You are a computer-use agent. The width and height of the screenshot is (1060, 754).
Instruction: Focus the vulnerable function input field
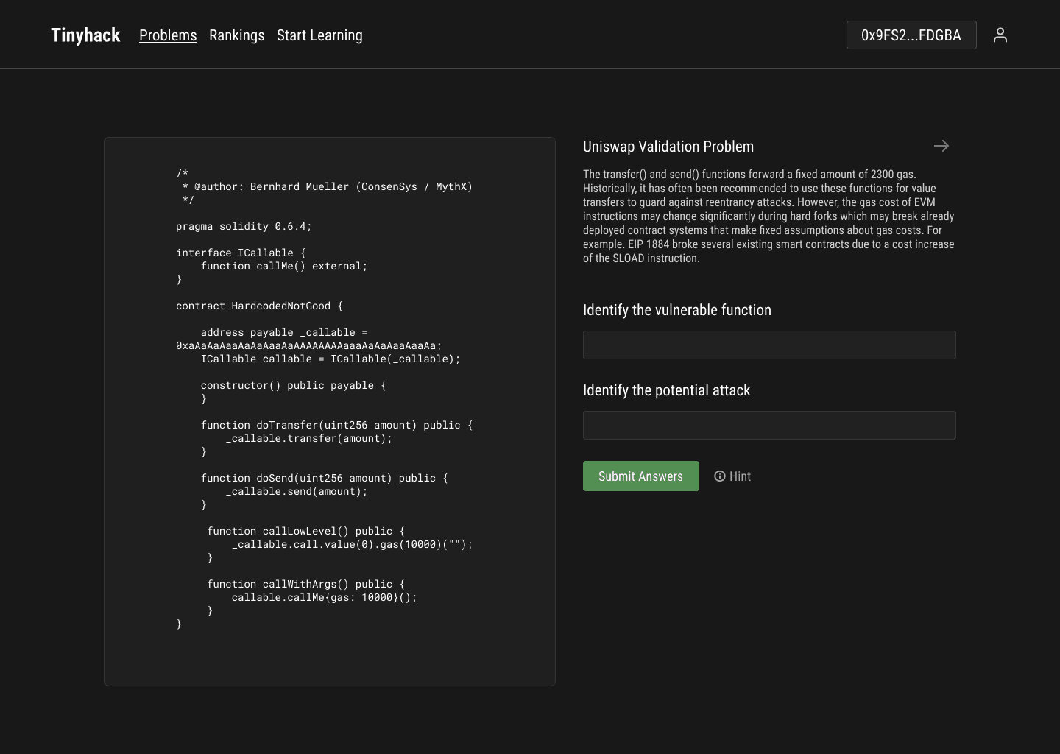pos(769,345)
